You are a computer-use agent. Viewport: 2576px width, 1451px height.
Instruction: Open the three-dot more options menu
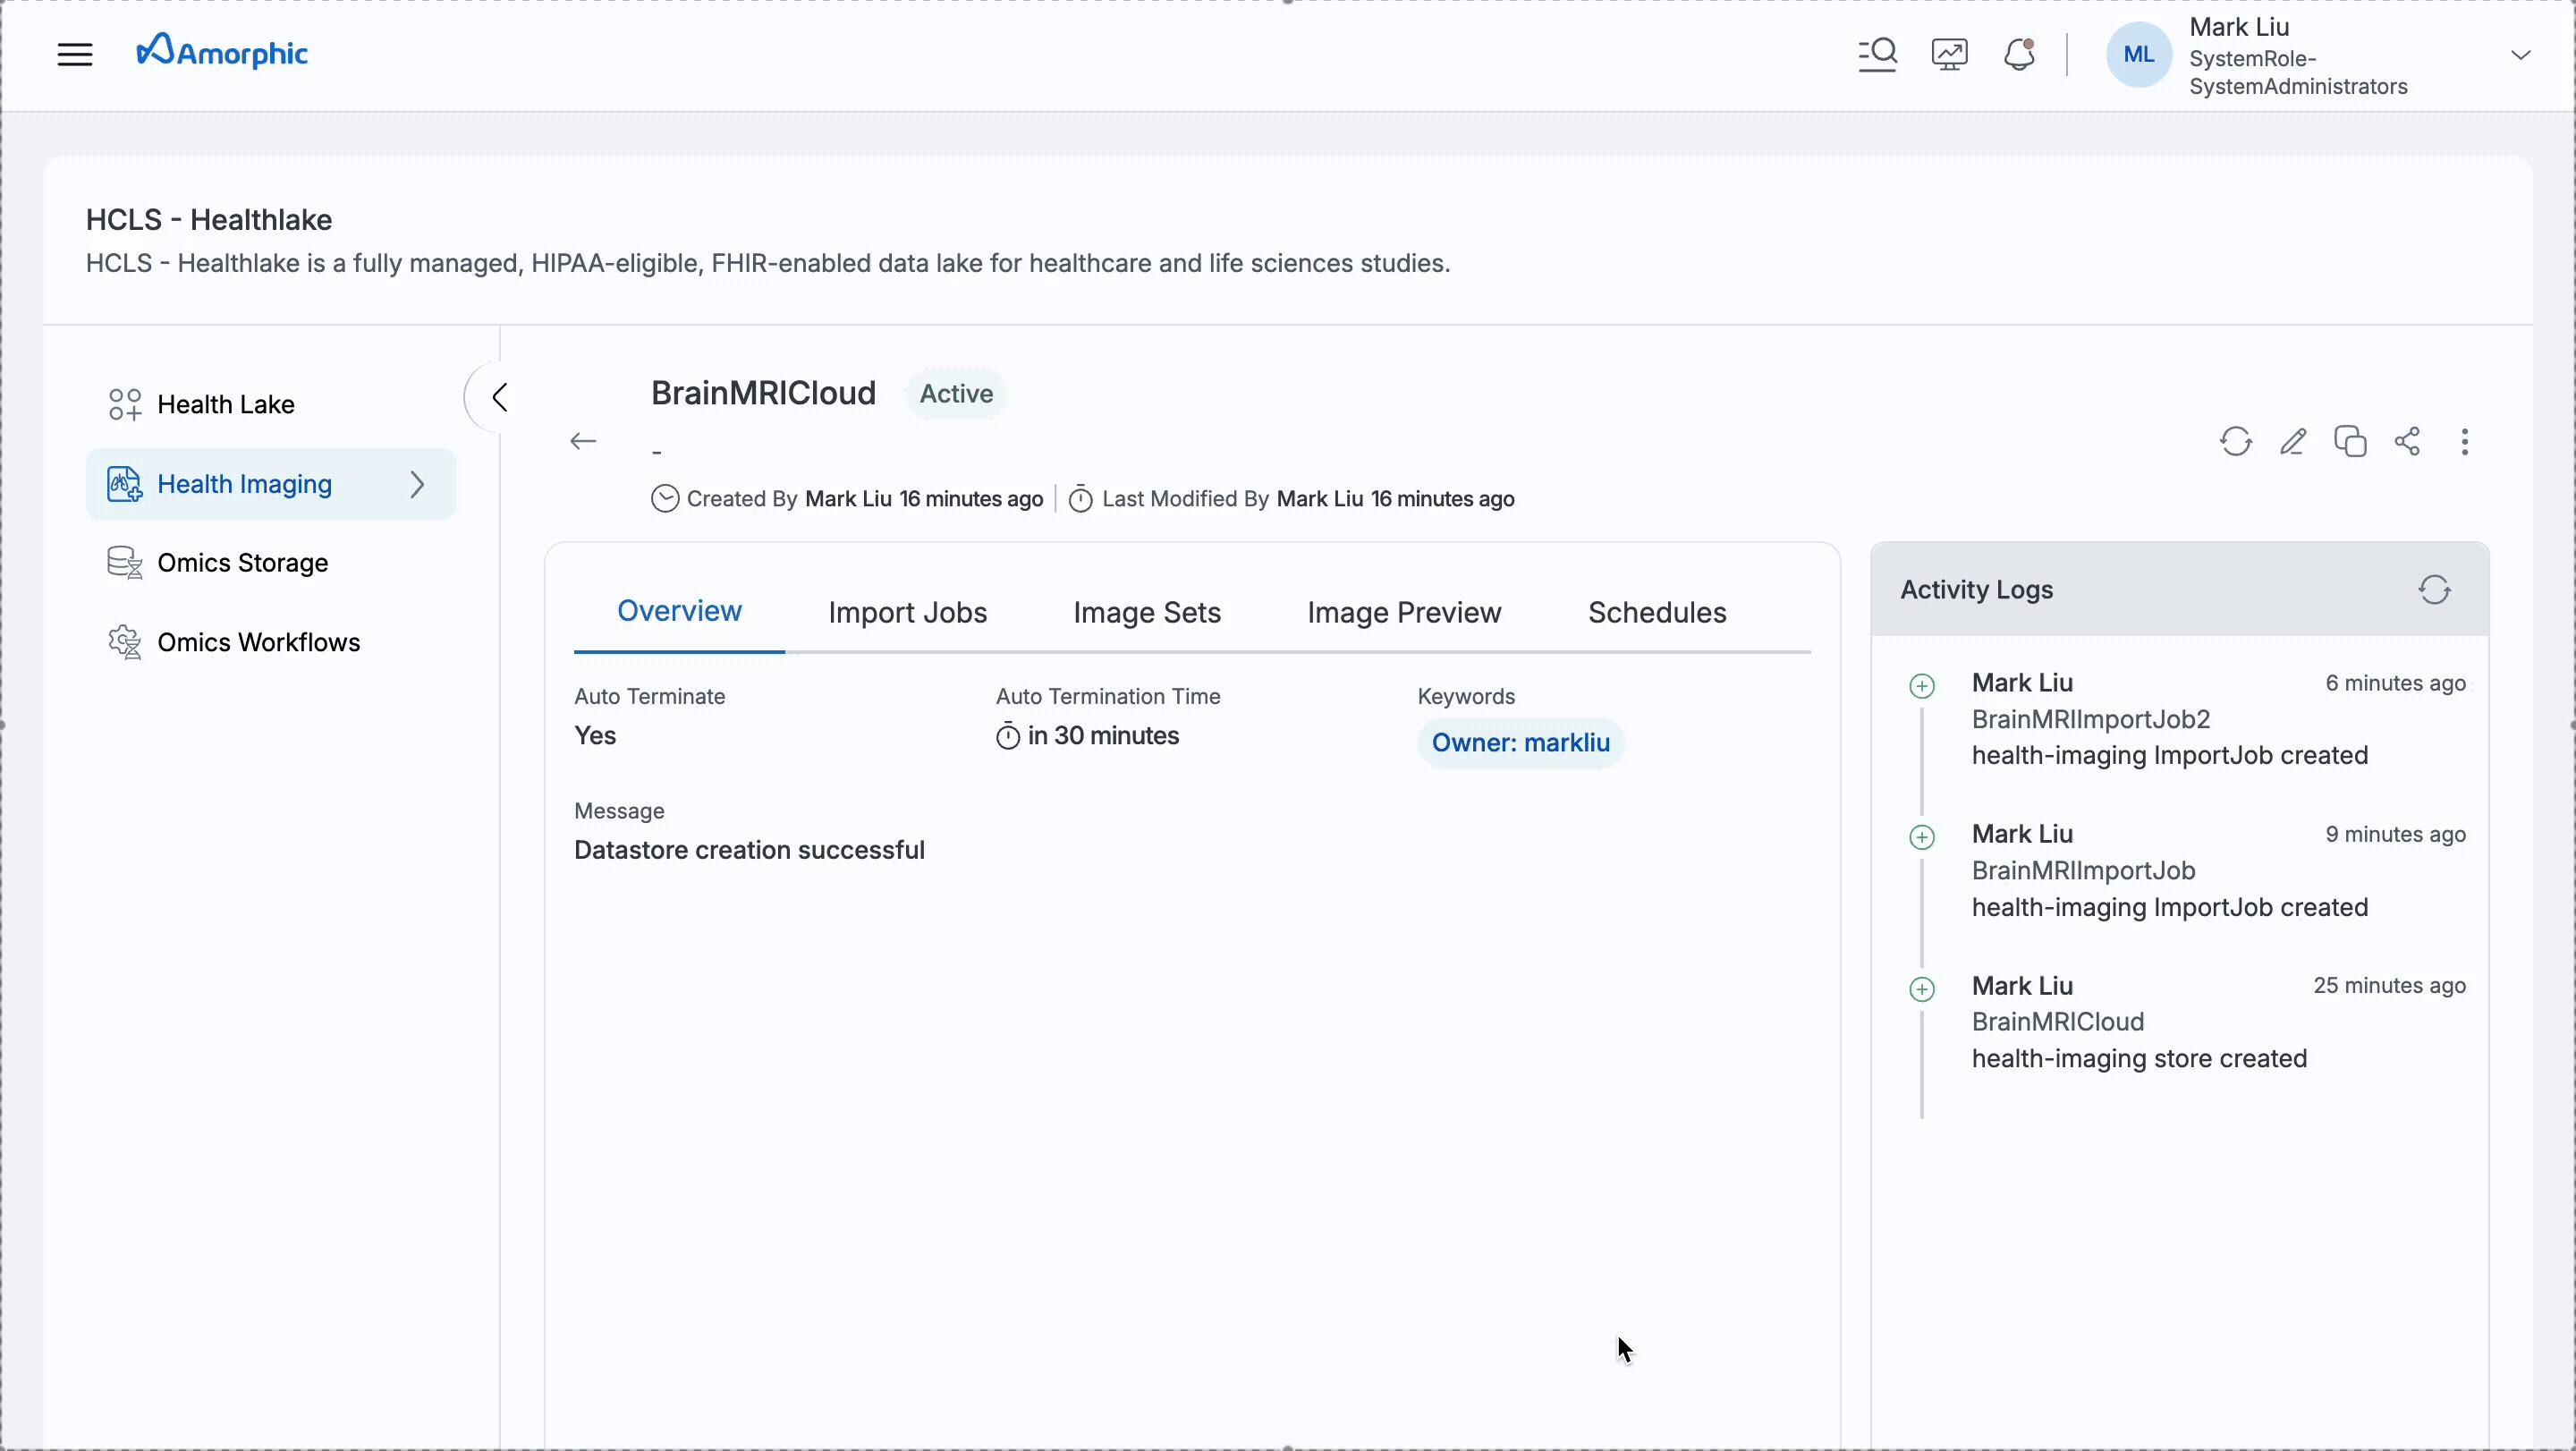[x=2464, y=441]
